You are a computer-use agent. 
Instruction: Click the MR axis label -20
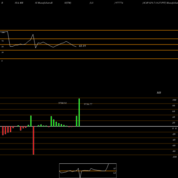174,134
